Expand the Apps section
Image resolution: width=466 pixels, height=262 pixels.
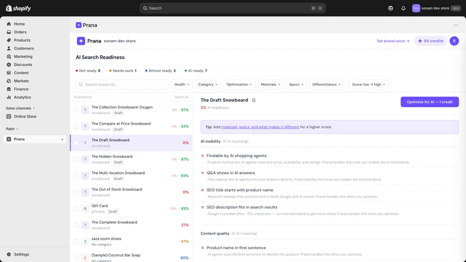(12, 129)
